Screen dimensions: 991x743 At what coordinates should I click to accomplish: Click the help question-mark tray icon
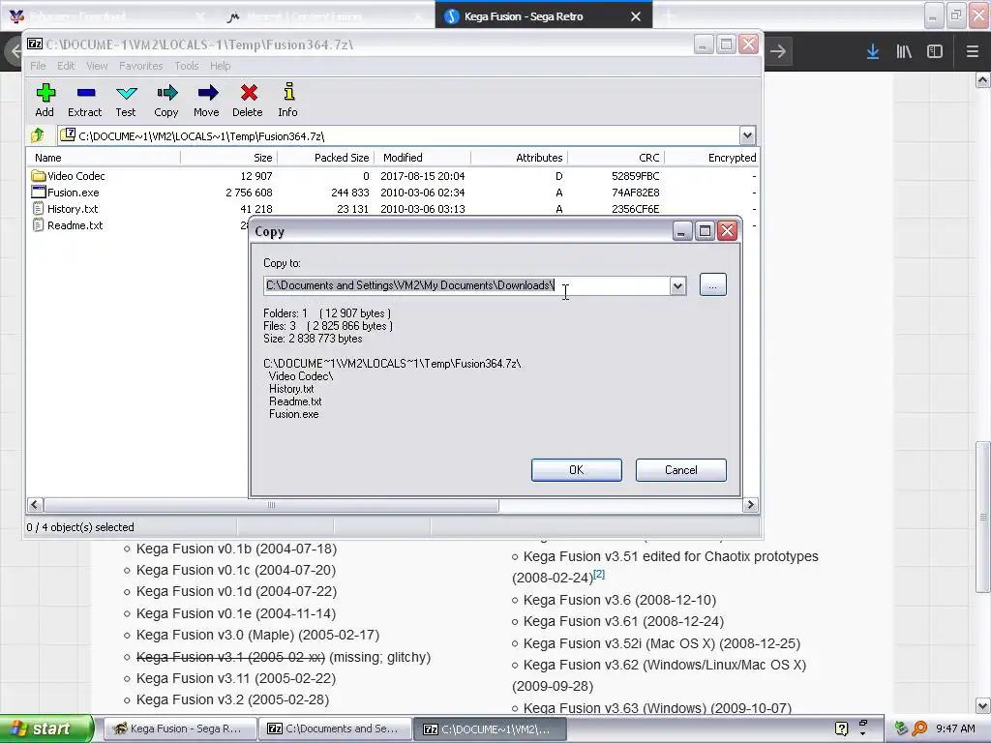(842, 728)
